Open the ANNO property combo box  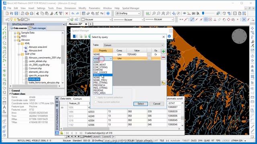(103, 58)
